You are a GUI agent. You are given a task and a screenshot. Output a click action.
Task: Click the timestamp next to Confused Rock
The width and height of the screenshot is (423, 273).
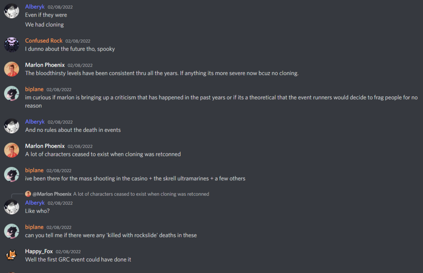coord(78,41)
